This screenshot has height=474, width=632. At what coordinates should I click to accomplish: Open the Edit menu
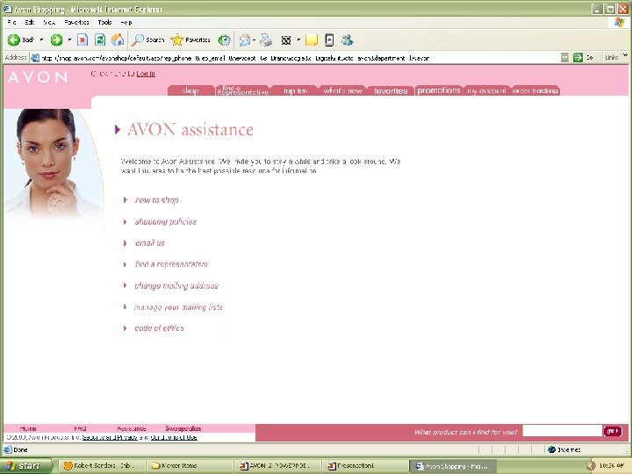click(30, 22)
